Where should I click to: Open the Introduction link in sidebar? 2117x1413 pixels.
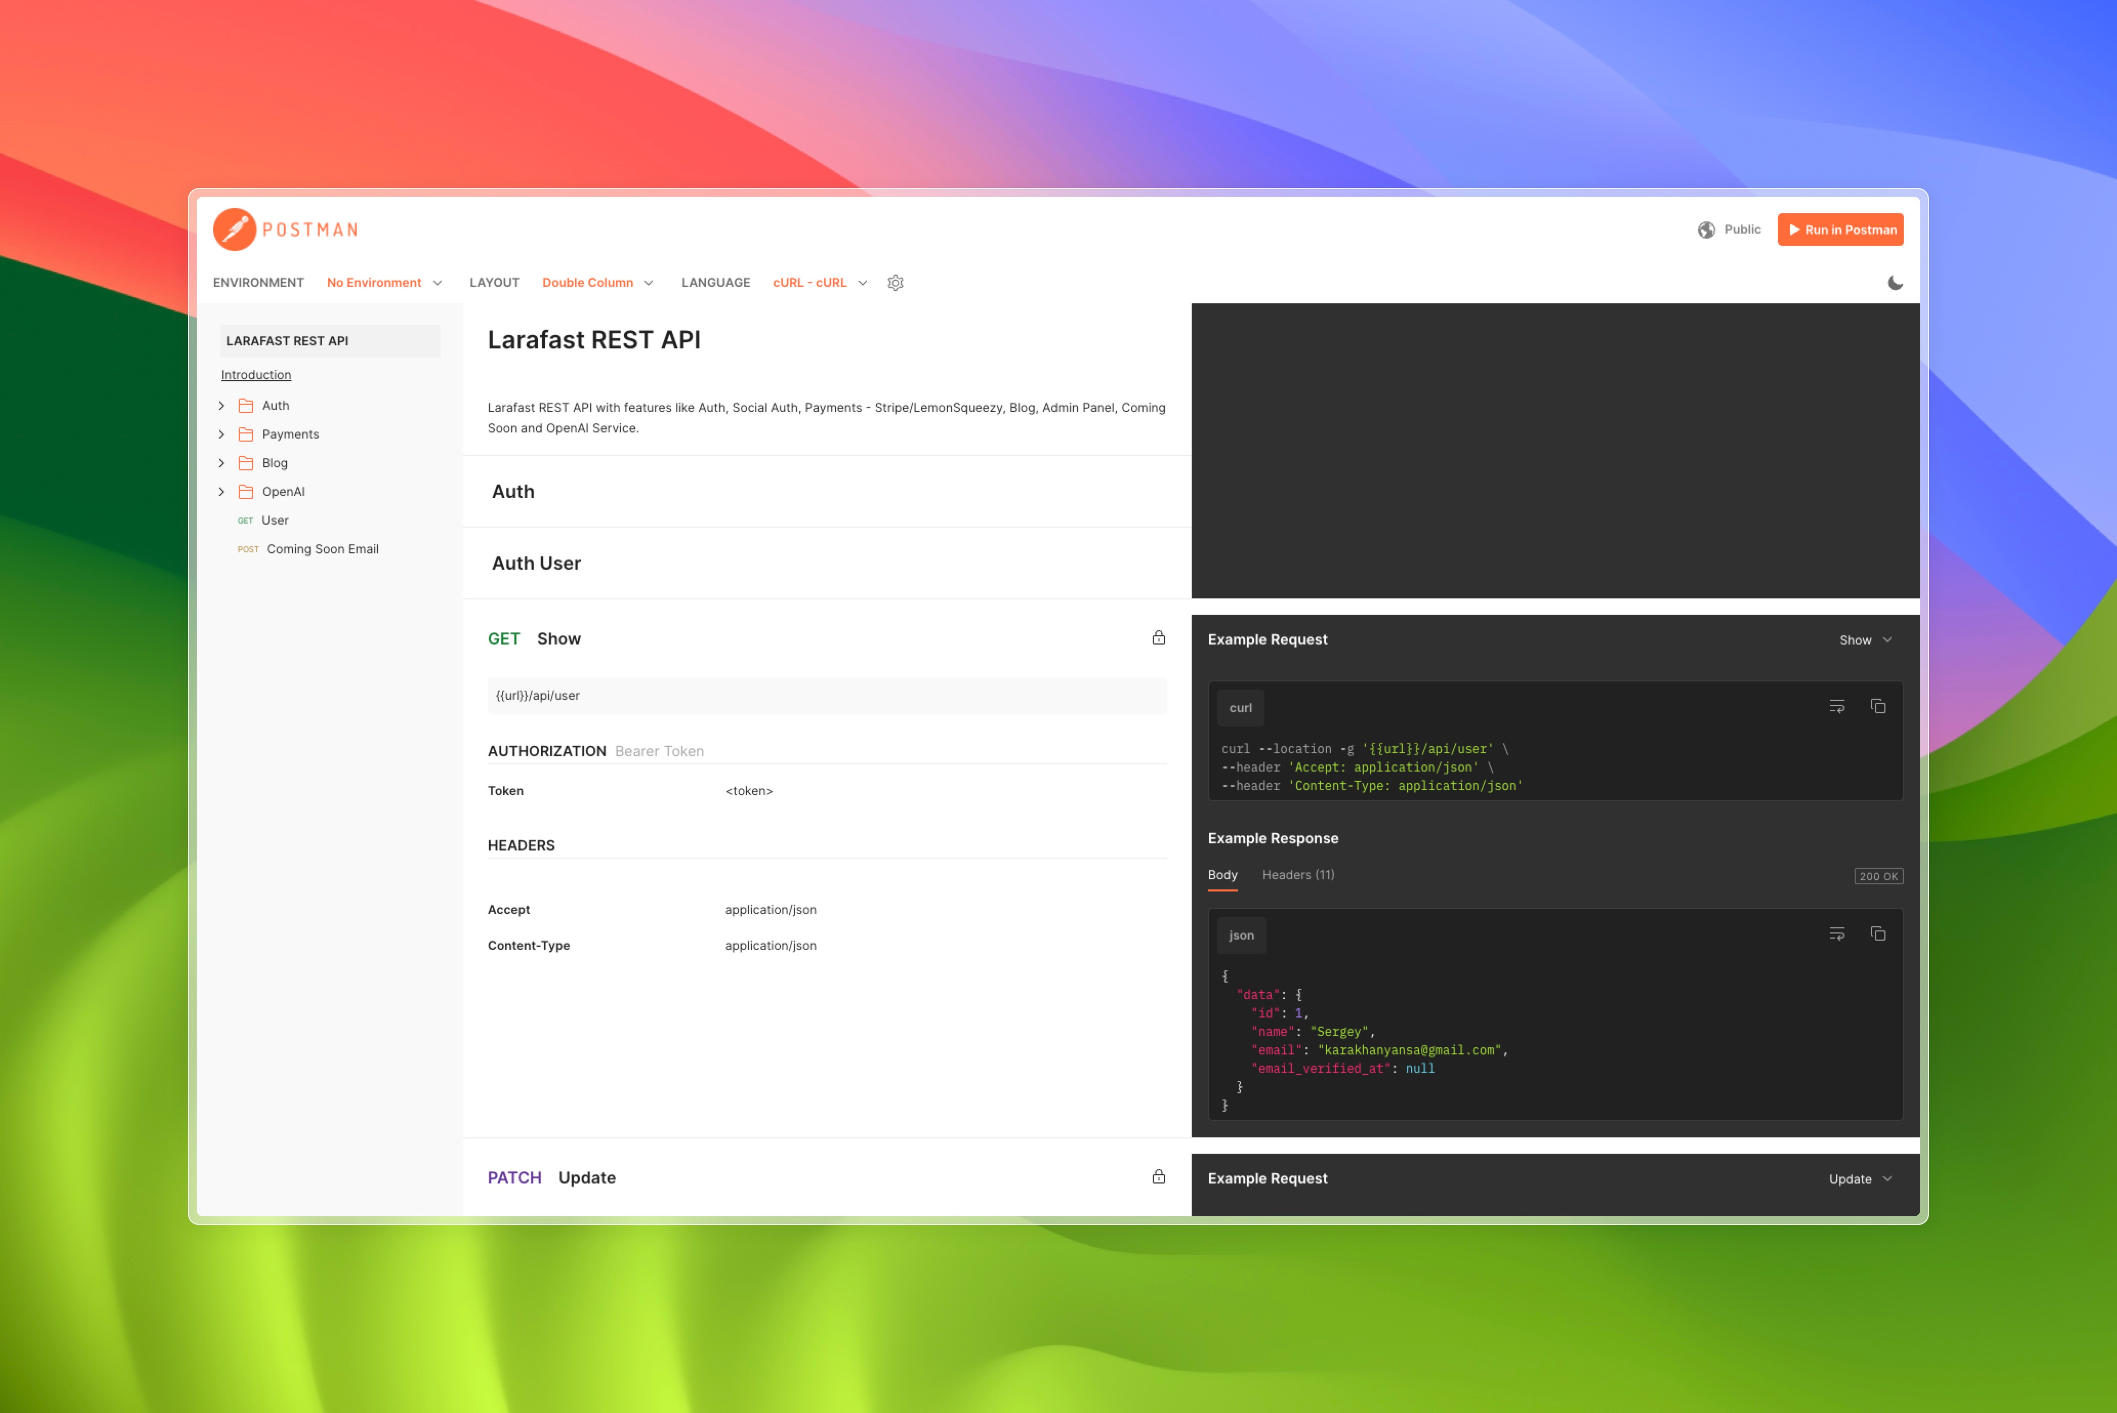(256, 375)
